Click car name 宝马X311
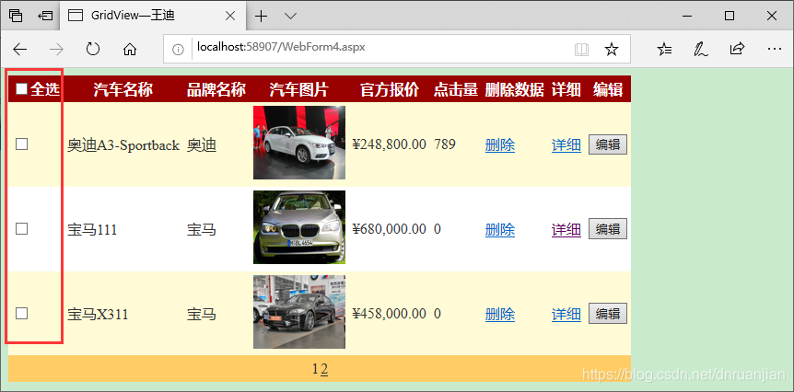 (x=98, y=314)
